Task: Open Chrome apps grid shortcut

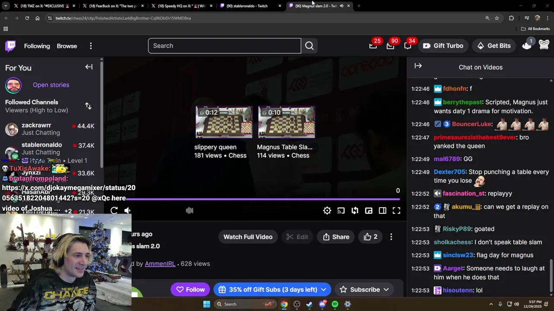Action: pyautogui.click(x=6, y=29)
